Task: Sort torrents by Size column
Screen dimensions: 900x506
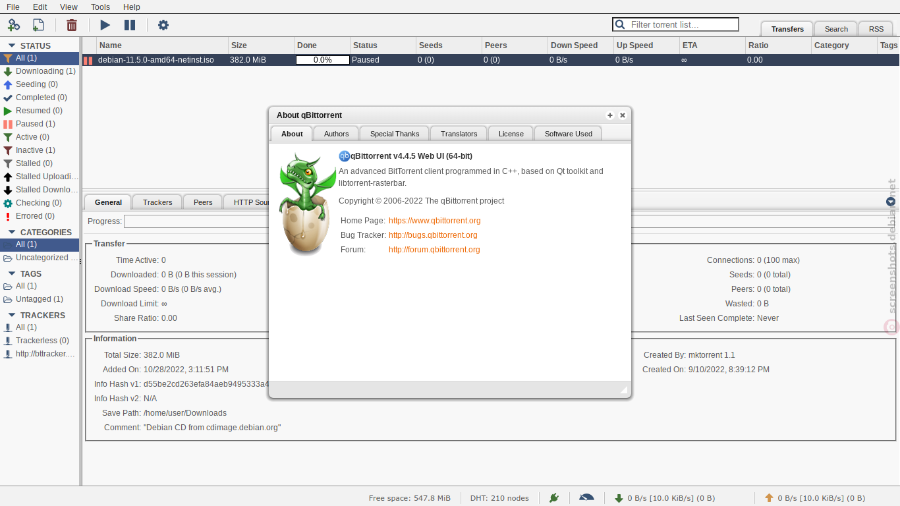Action: click(x=261, y=45)
